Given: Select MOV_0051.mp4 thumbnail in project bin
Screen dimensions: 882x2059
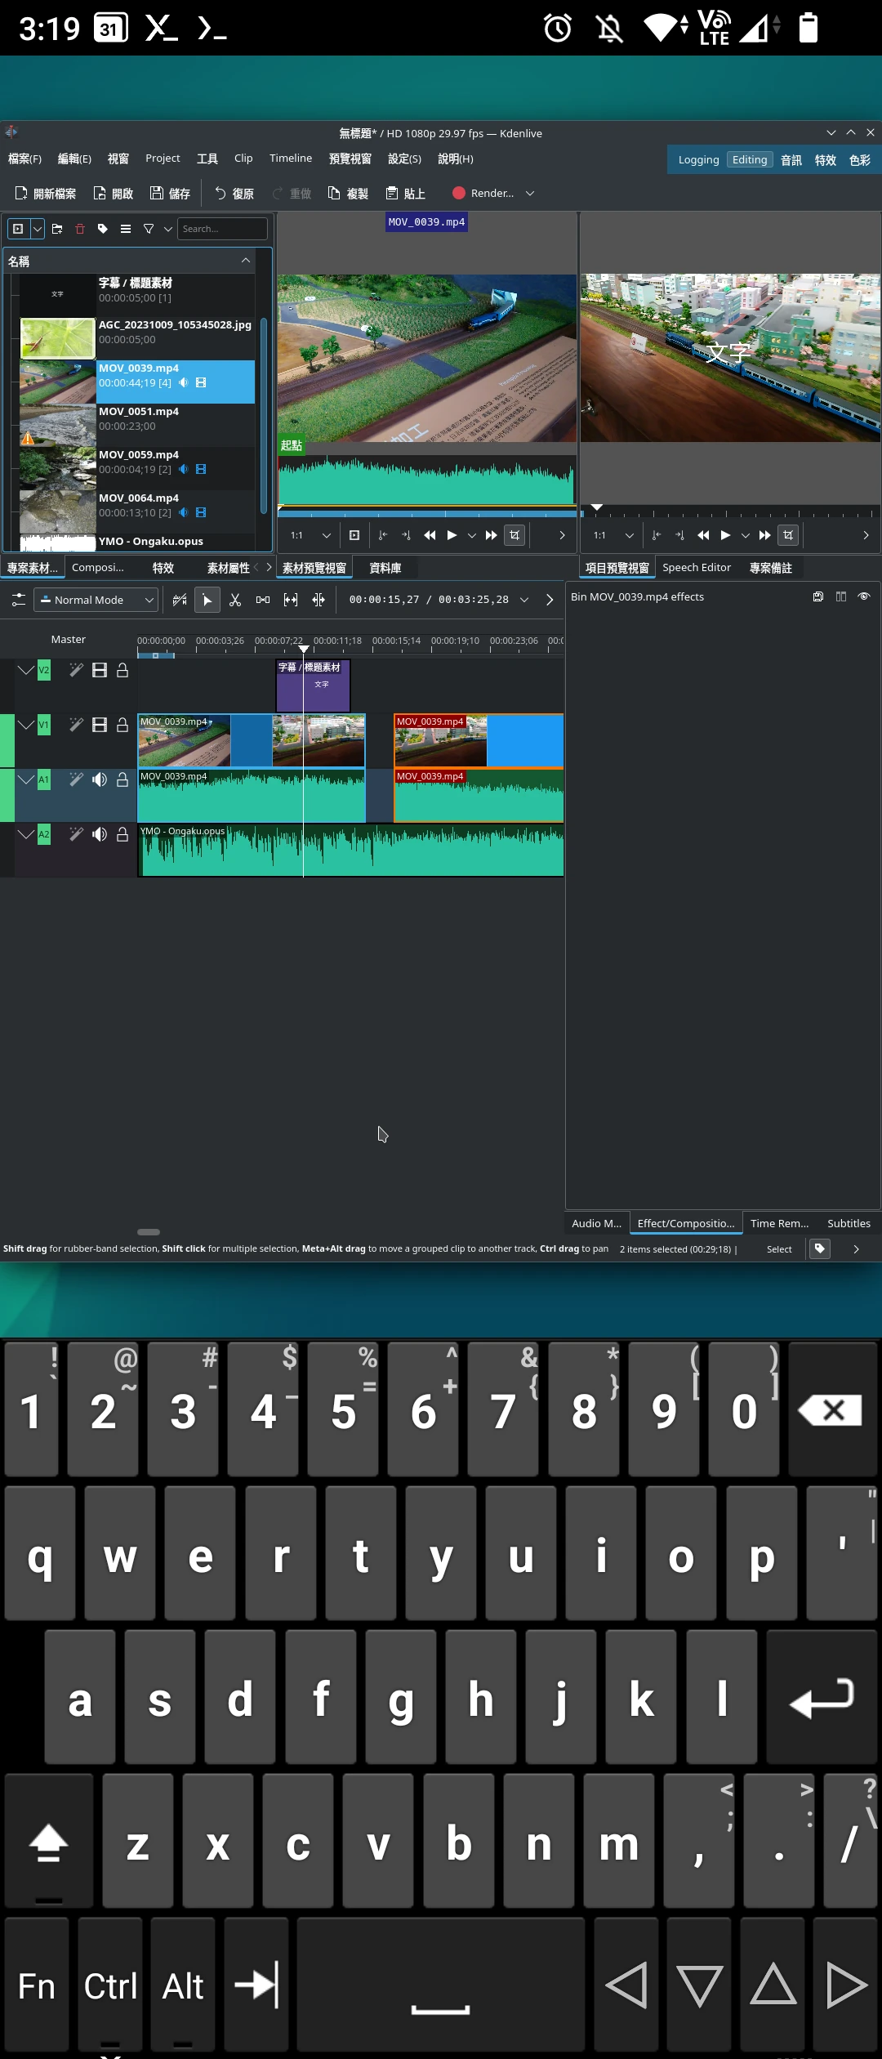Looking at the screenshot, I should pyautogui.click(x=57, y=425).
